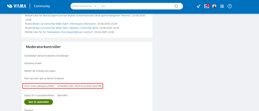Click the Signatur label

[x=29, y=110]
